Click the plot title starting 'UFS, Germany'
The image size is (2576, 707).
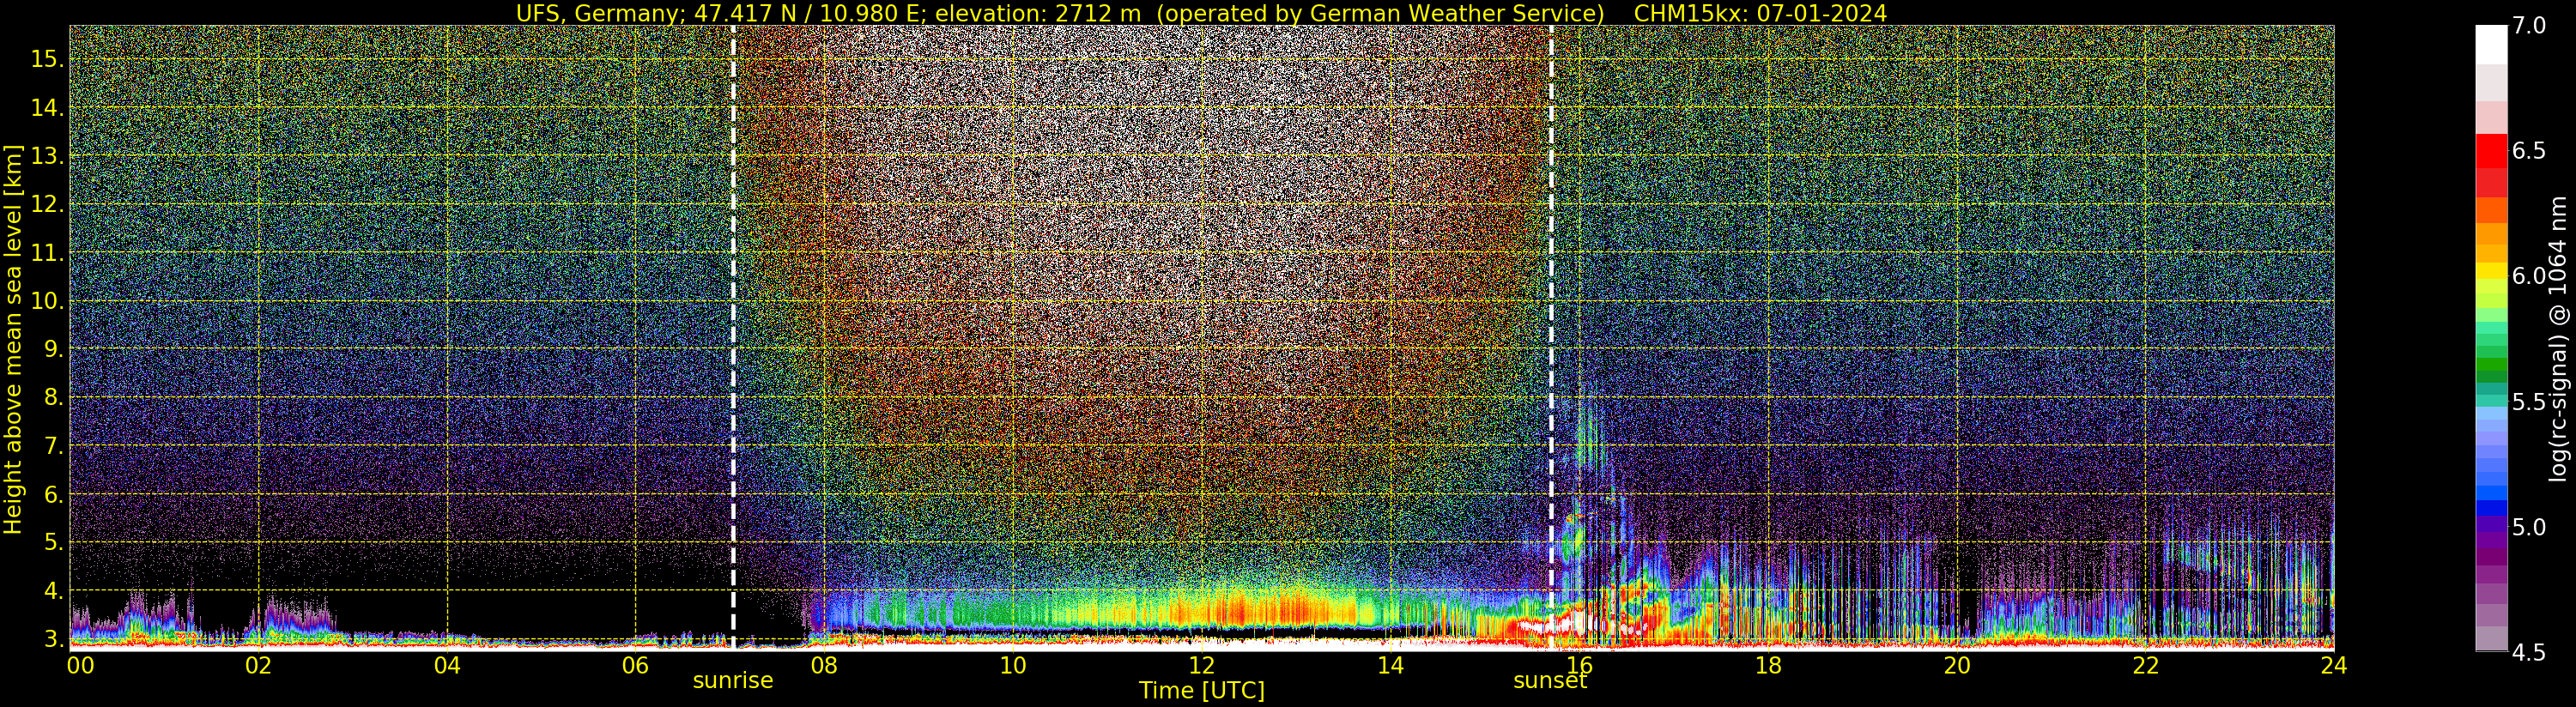pos(1201,13)
